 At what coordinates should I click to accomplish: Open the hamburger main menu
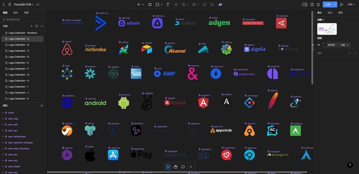tap(9, 4)
